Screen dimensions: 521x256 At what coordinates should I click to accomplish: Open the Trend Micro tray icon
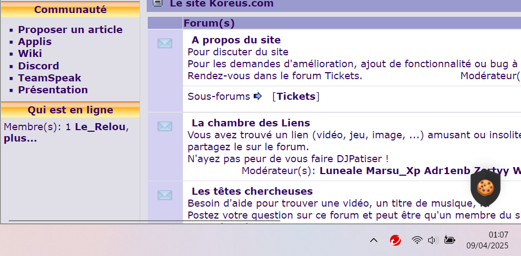(x=396, y=240)
